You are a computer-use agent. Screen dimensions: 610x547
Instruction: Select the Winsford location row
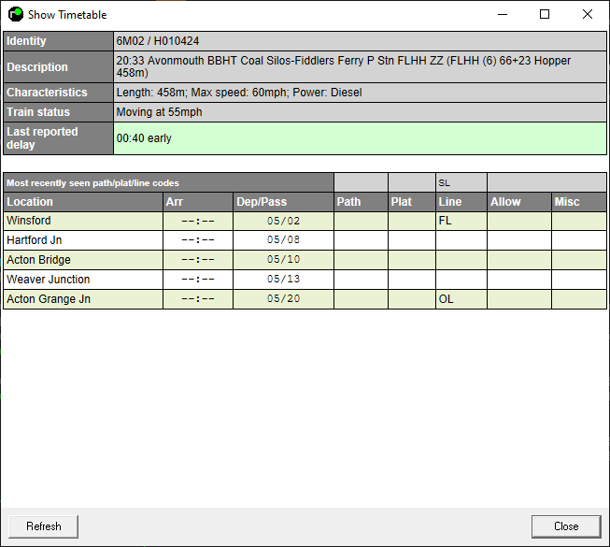[x=82, y=221]
